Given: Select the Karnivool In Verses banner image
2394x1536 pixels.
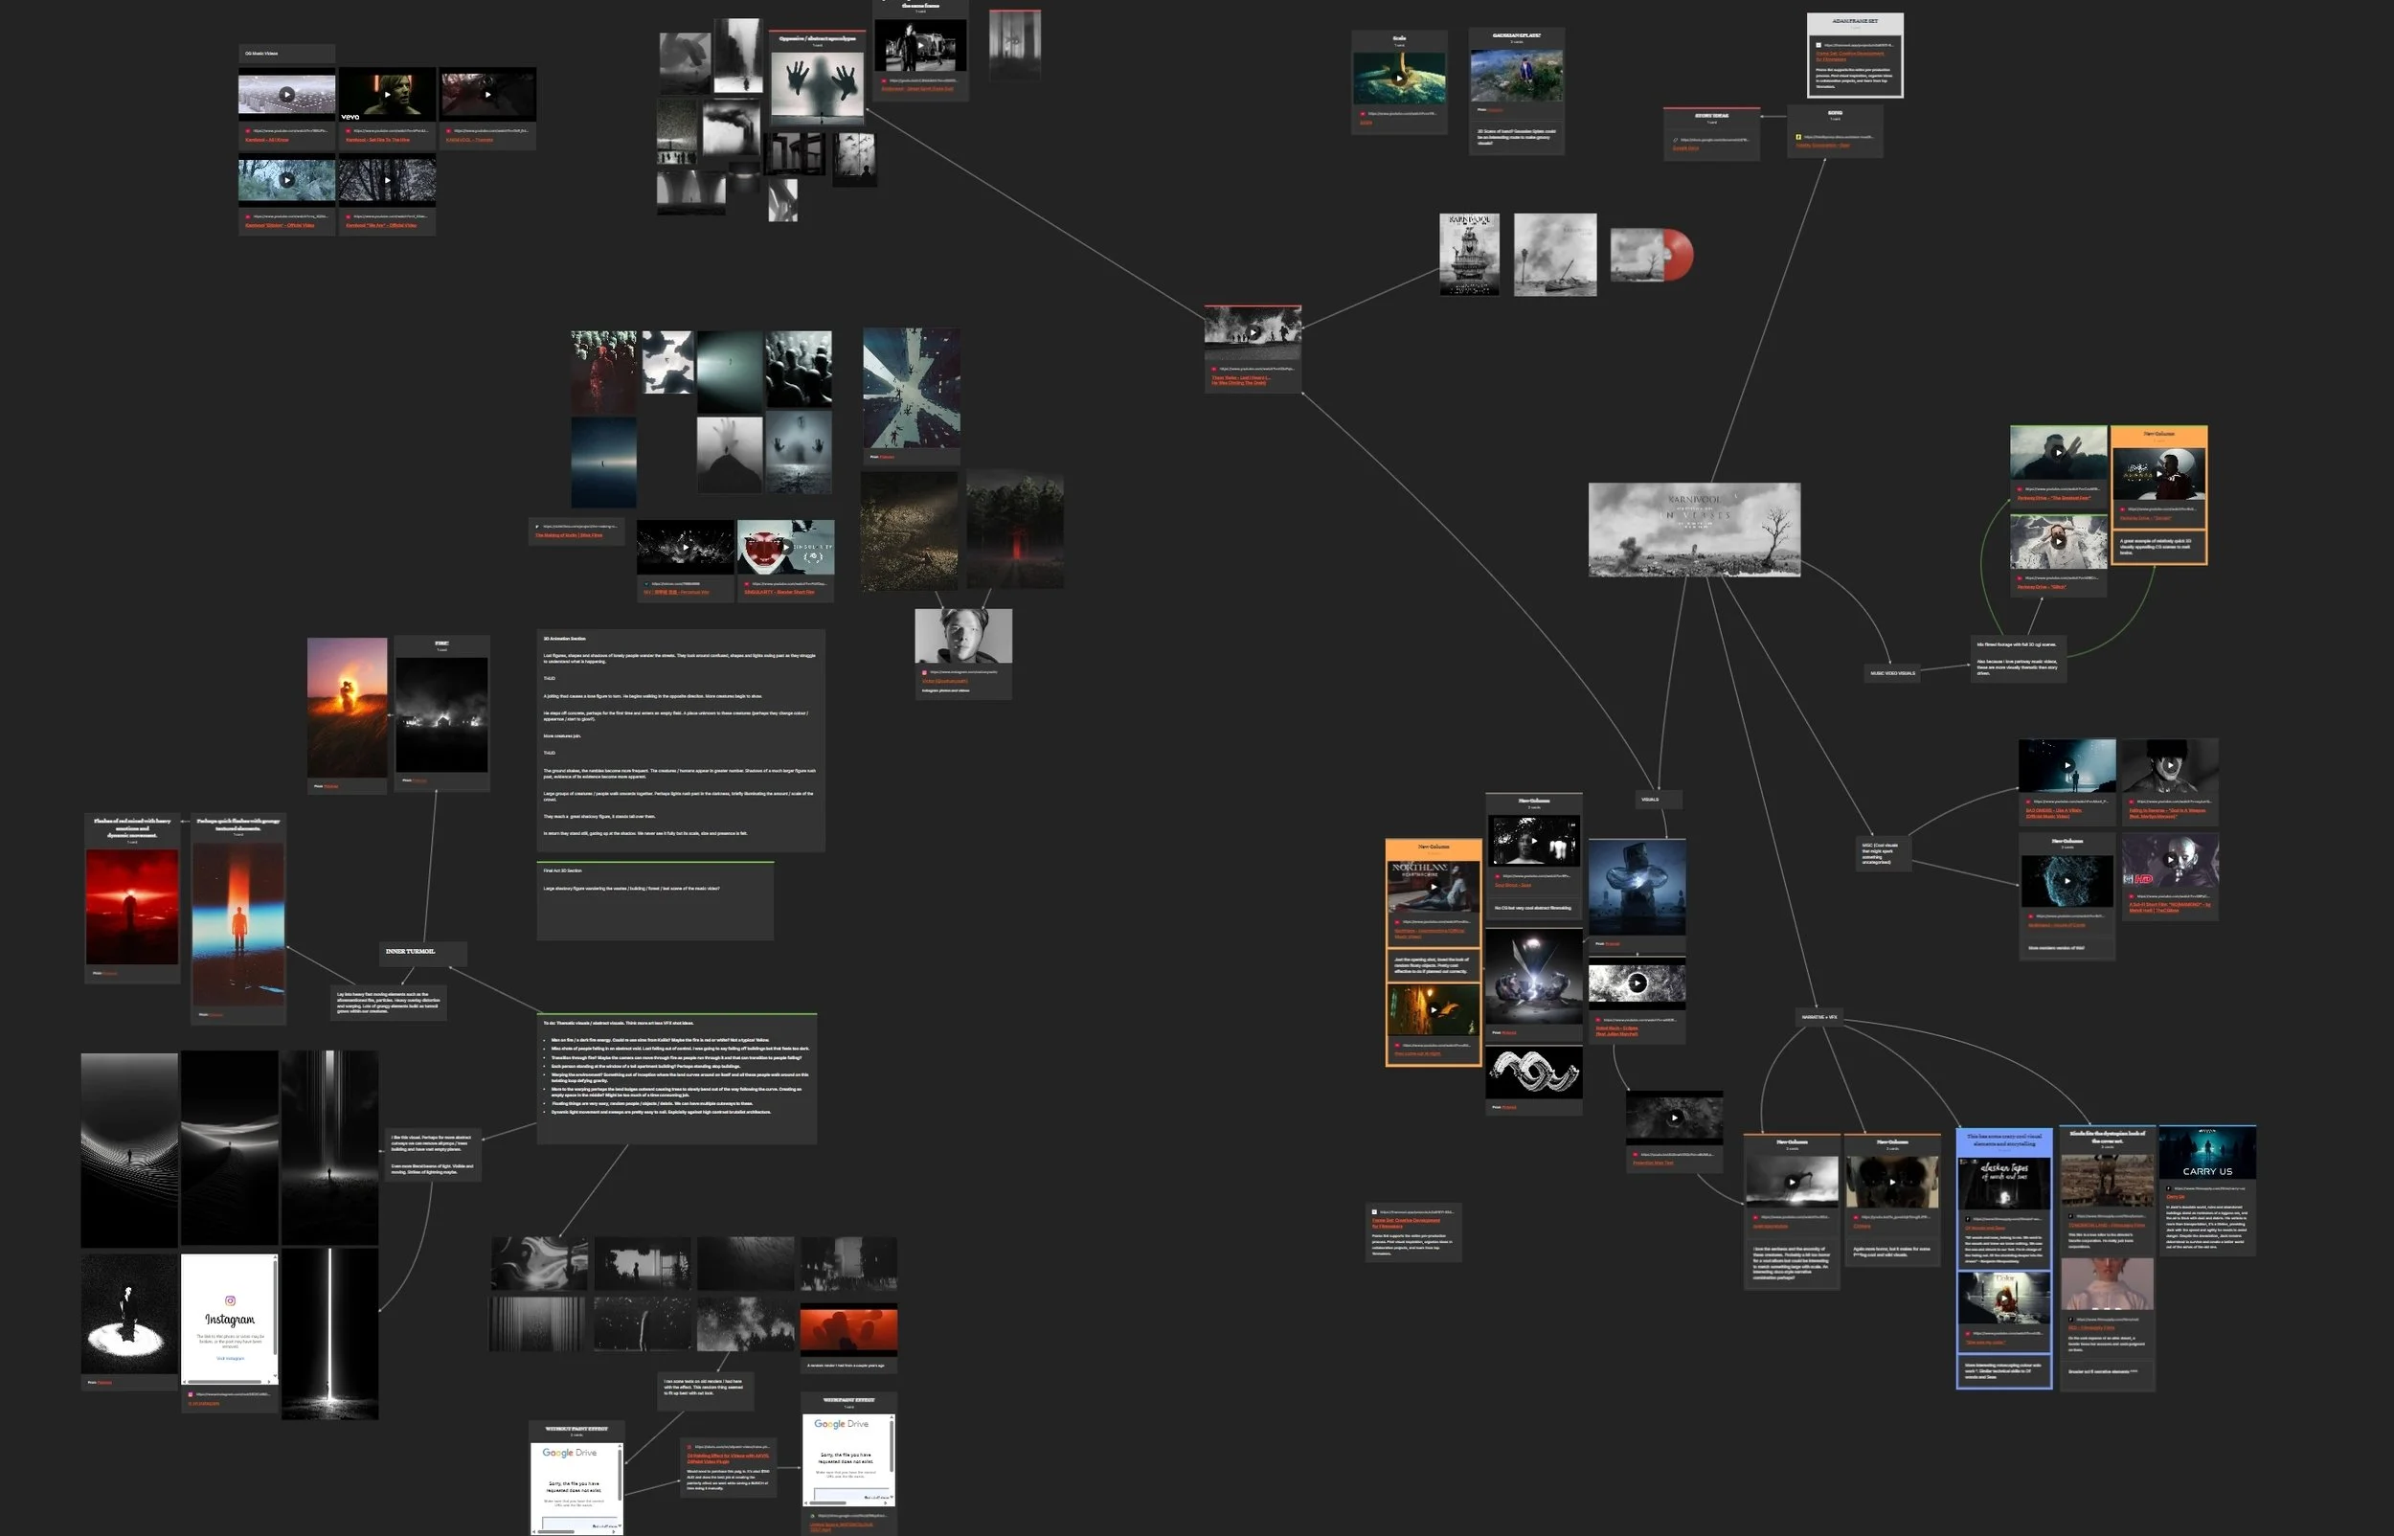Looking at the screenshot, I should pos(1694,530).
